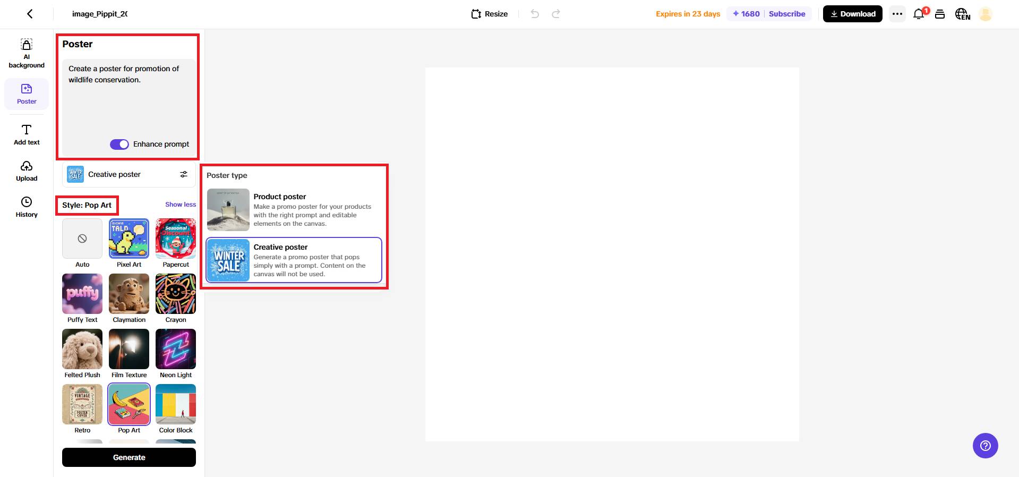Click the Download button
The image size is (1019, 477).
(853, 14)
